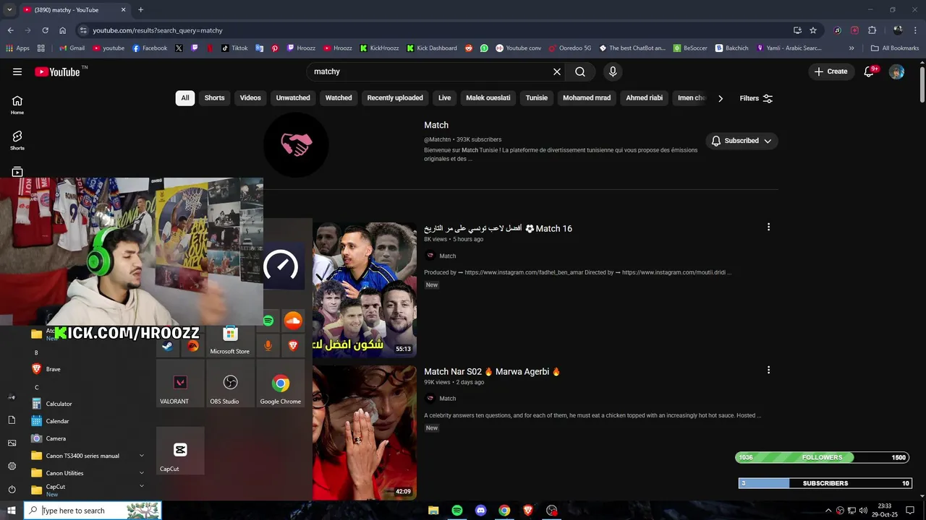This screenshot has height=520, width=926.
Task: Open YouTube notifications bell
Action: pyautogui.click(x=870, y=71)
